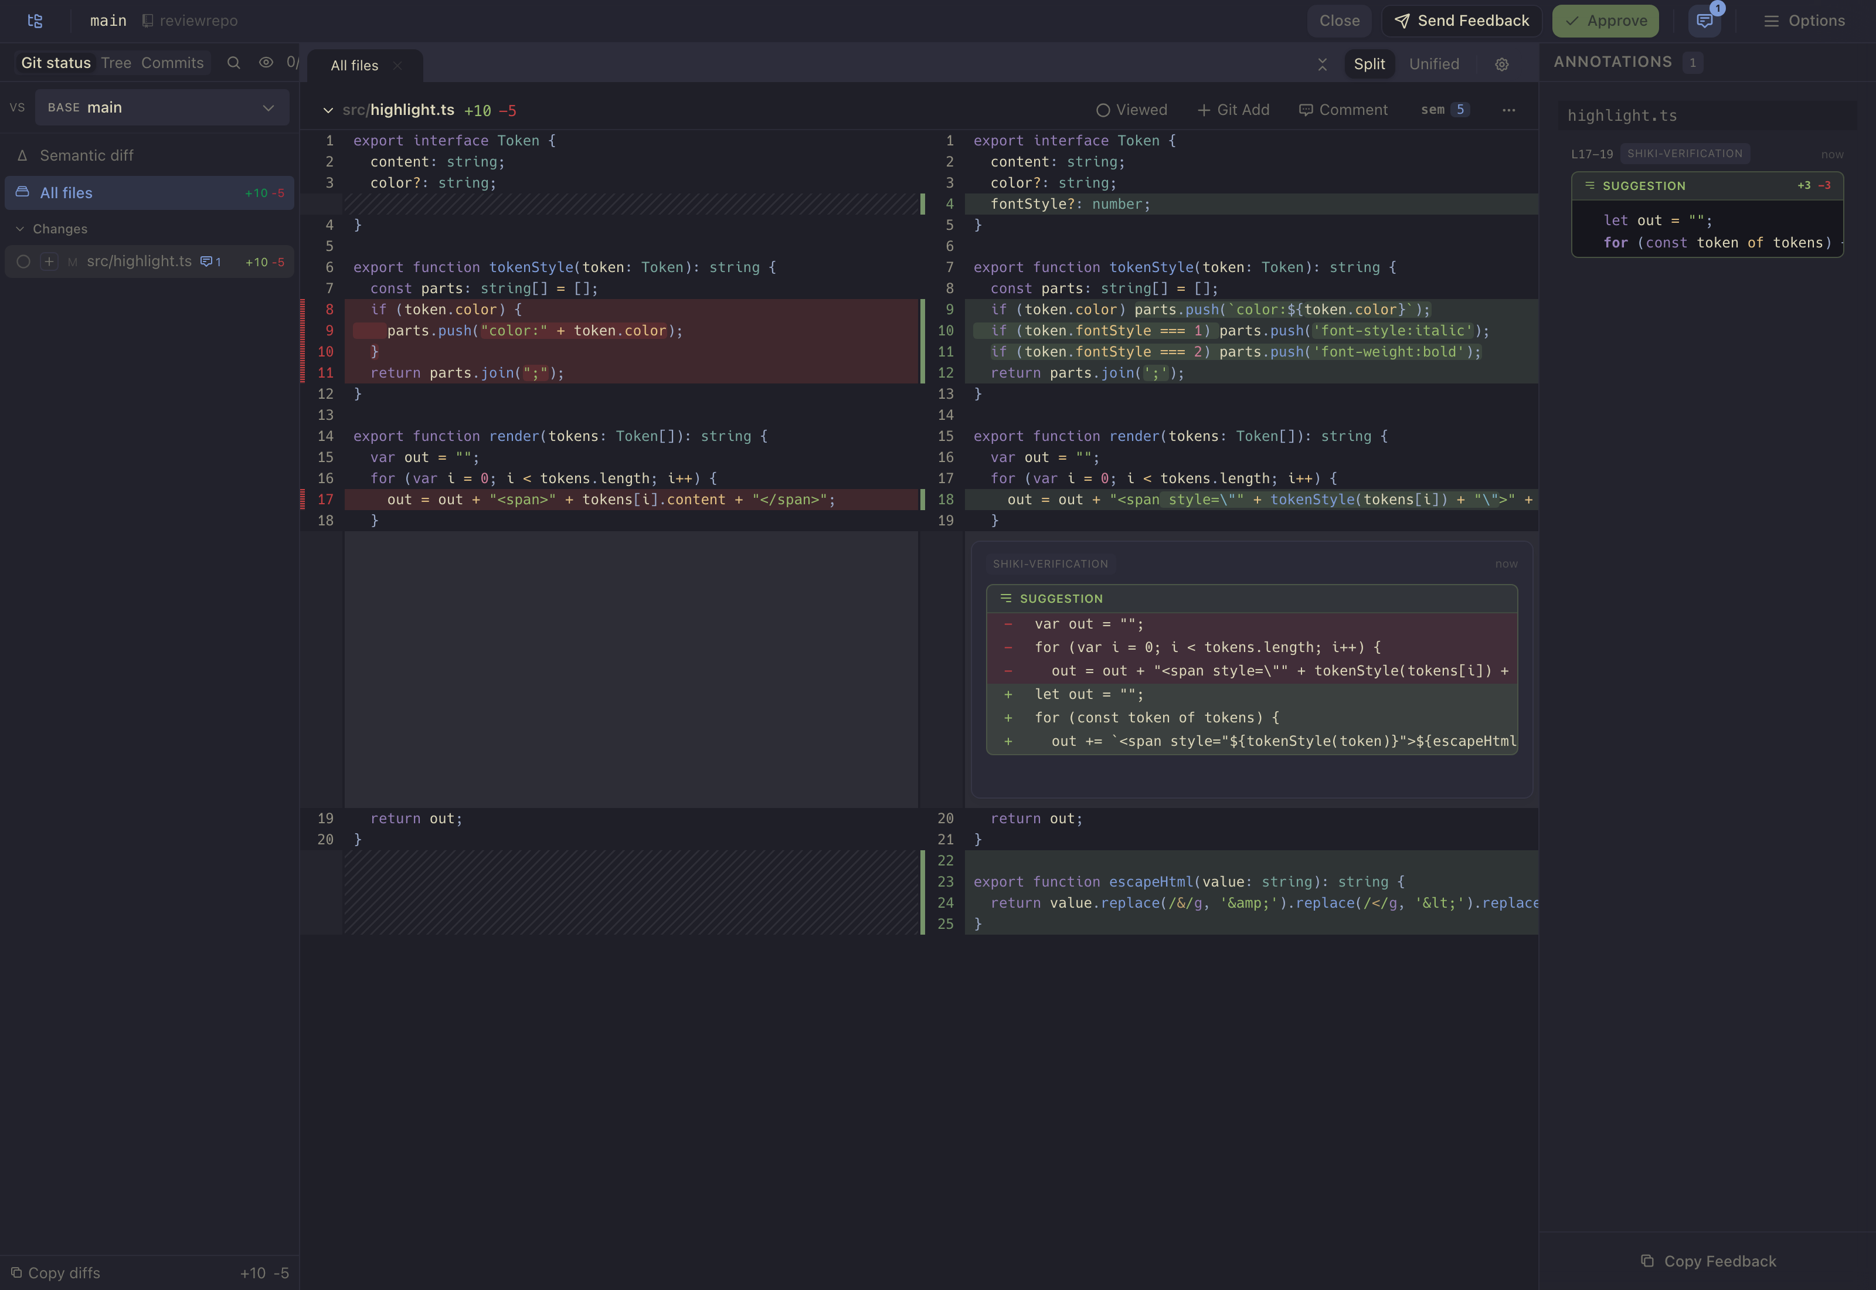Open diff settings gear icon
This screenshot has height=1290, width=1876.
click(x=1502, y=64)
